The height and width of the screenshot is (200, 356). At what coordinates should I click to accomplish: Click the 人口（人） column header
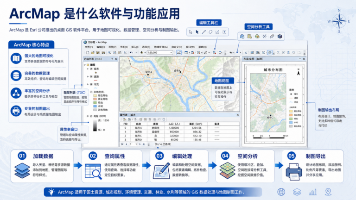point(174,124)
